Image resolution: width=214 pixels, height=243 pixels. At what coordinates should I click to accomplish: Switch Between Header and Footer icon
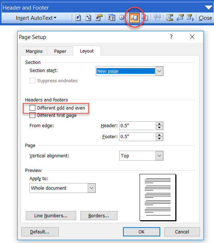(x=169, y=18)
